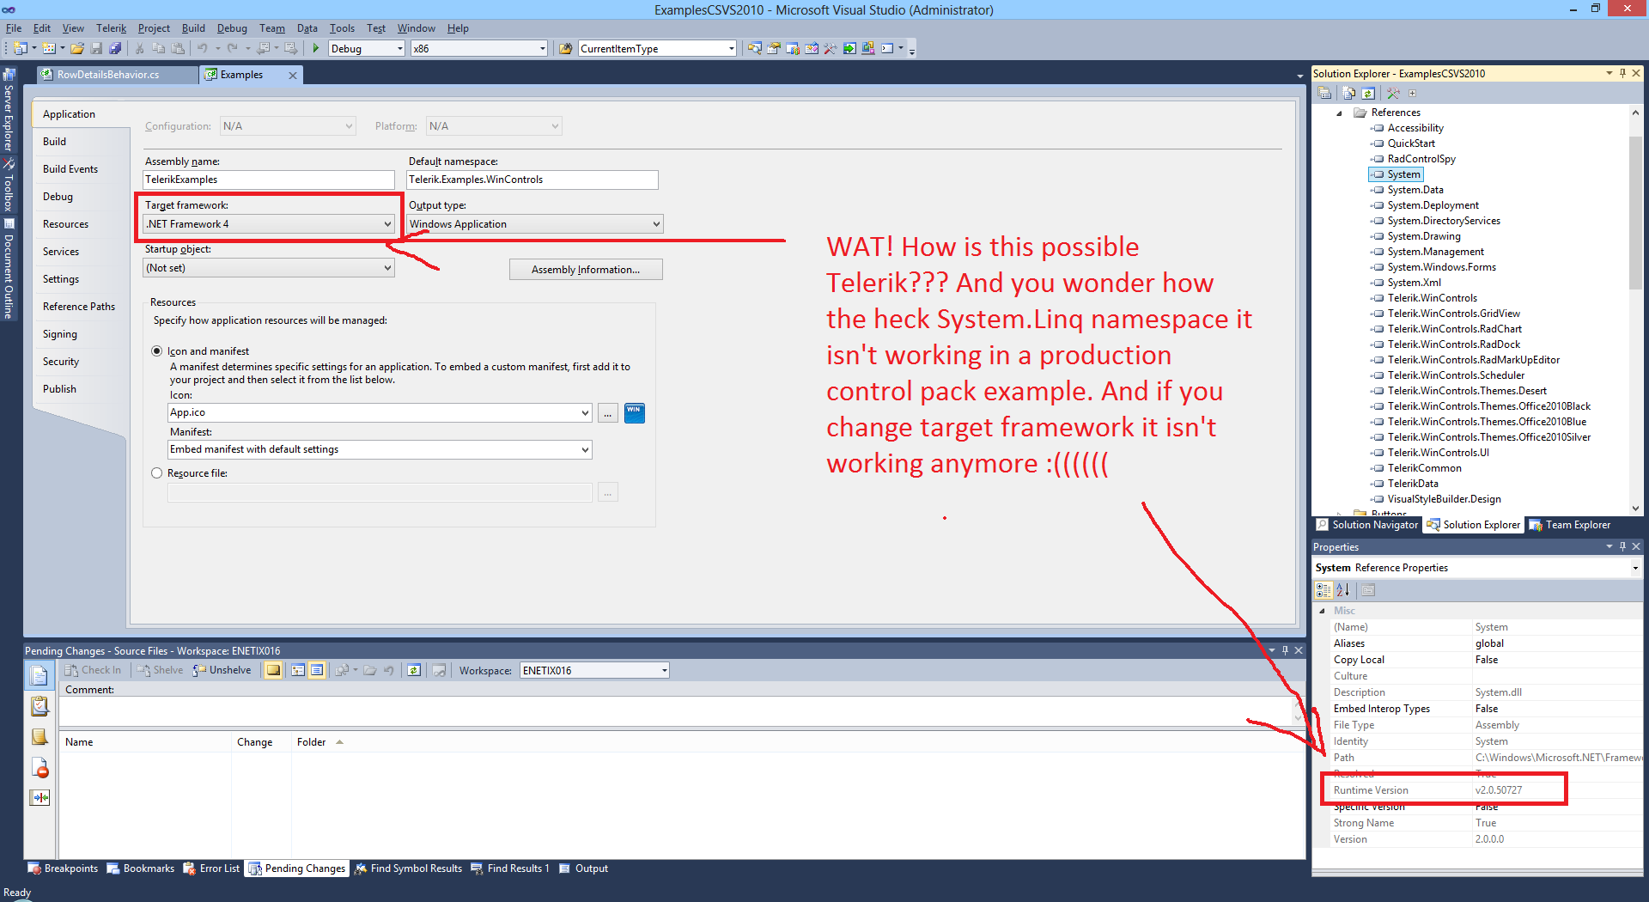The image size is (1649, 902).
Task: Open the Icon App.ico dropdown
Action: tap(380, 413)
